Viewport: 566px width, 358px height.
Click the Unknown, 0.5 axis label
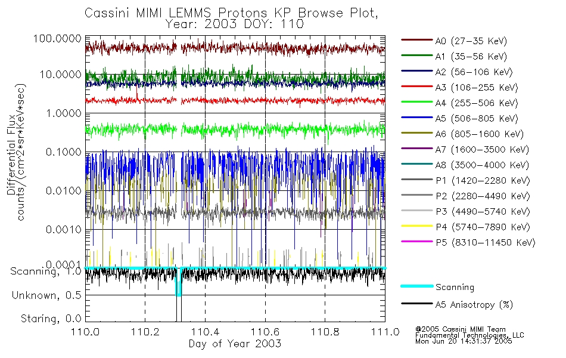coord(46,295)
